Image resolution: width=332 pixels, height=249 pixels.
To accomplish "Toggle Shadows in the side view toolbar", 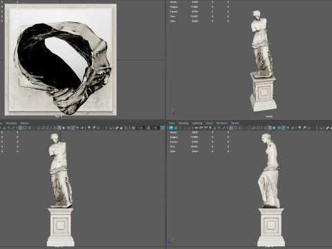I will [x=293, y=128].
